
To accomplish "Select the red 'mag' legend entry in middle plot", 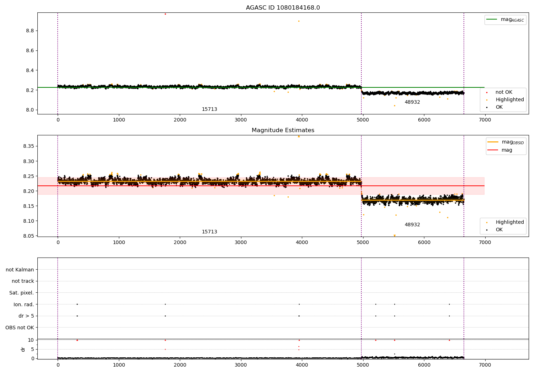I will (500, 150).
